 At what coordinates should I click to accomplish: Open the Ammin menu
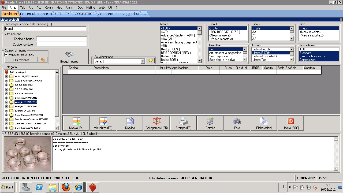70,8
